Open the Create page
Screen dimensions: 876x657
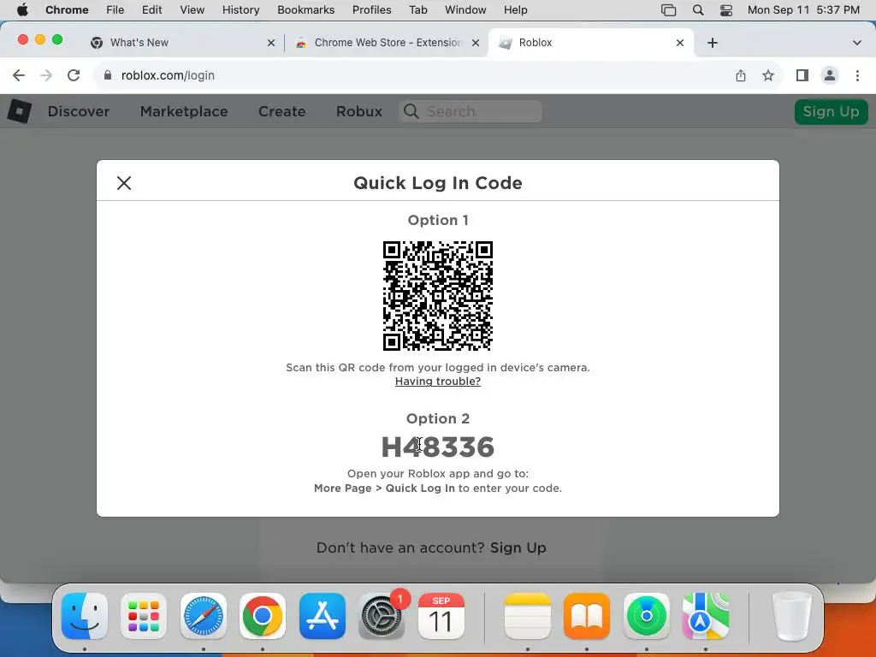(x=281, y=111)
